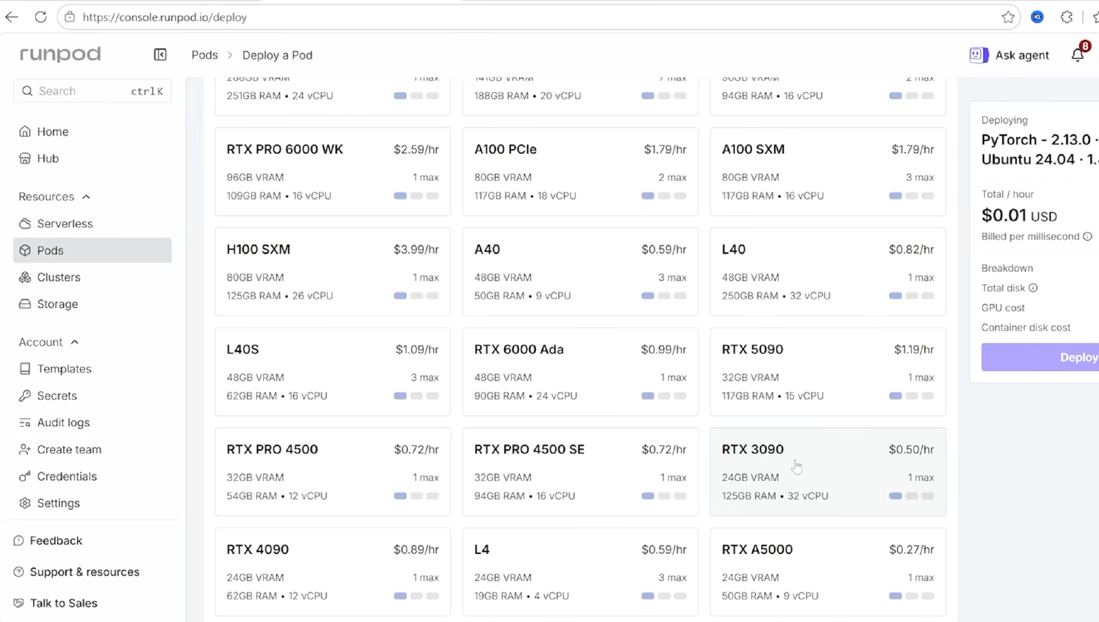The width and height of the screenshot is (1099, 622).
Task: Click the Total disk info icon
Action: (x=1033, y=288)
